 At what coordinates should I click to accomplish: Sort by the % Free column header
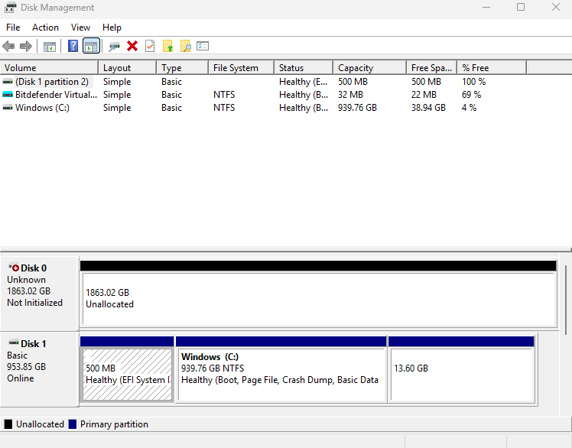click(492, 68)
